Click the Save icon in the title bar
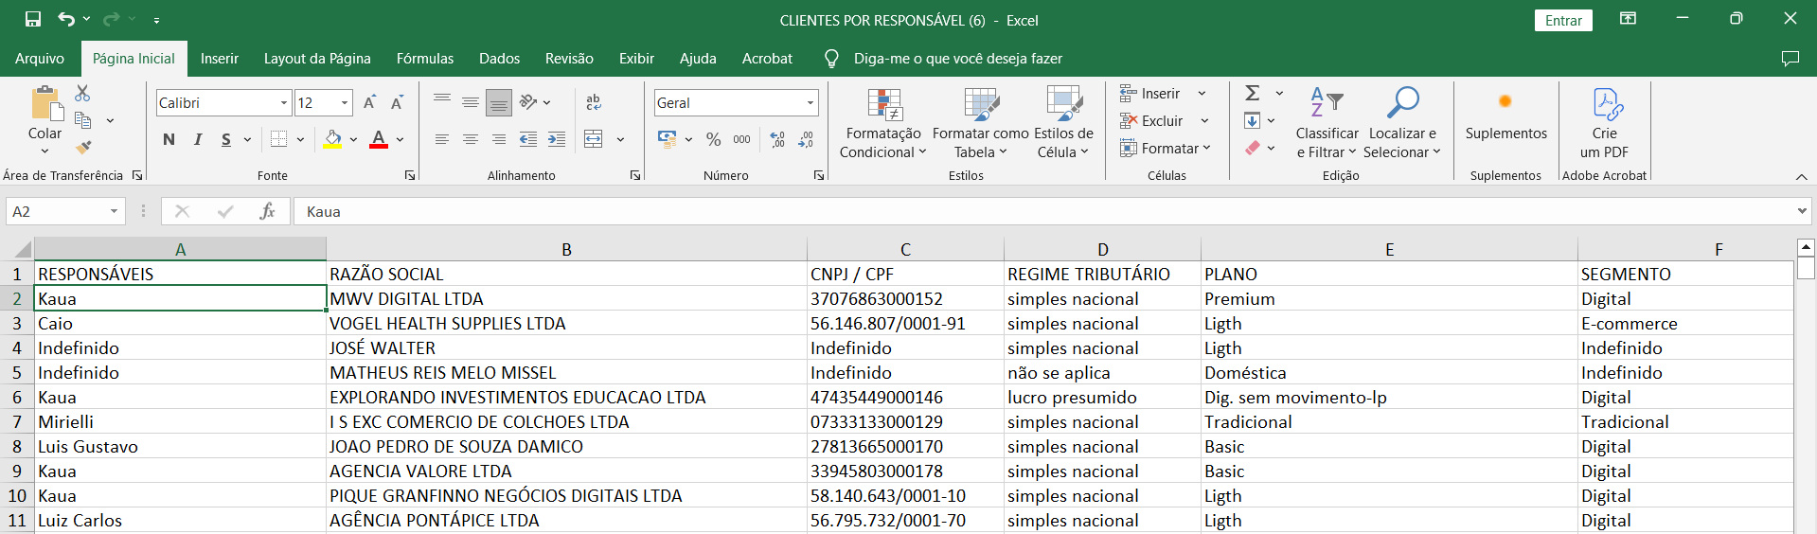The height and width of the screenshot is (534, 1817). [33, 19]
